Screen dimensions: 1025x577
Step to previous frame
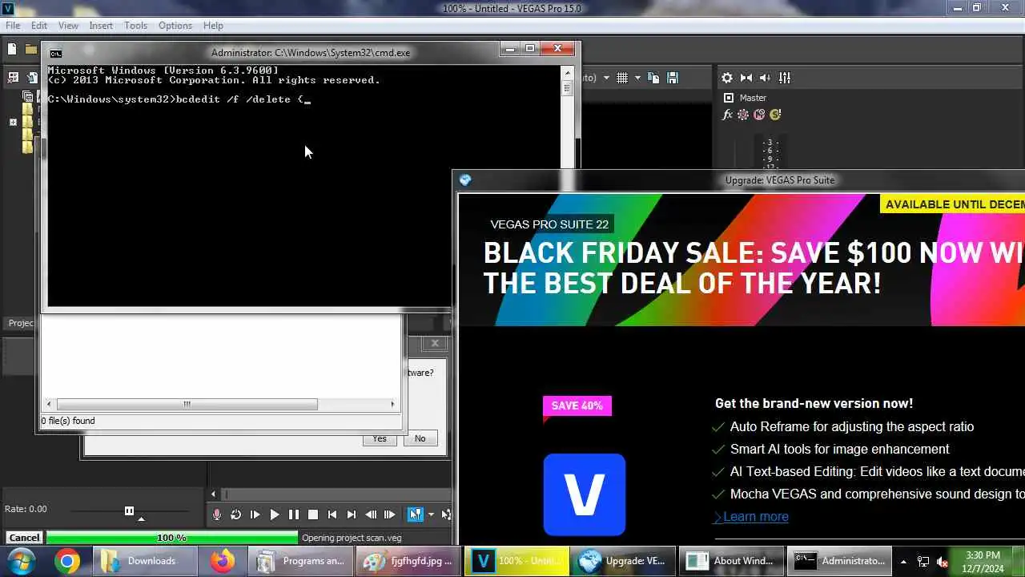click(x=370, y=514)
